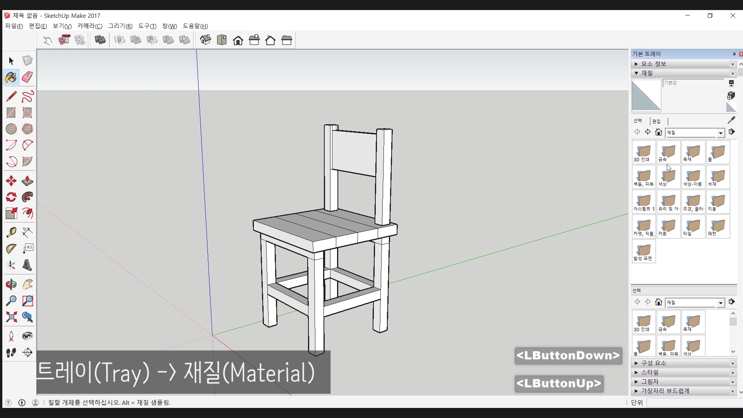Select the Orbit camera tool
The image size is (743, 418).
coord(11,284)
